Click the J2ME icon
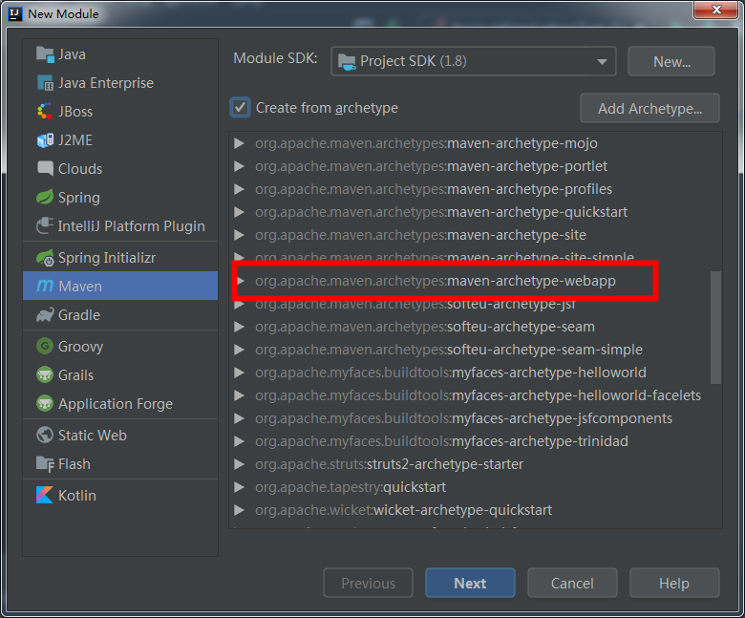Image resolution: width=745 pixels, height=618 pixels. 45,140
